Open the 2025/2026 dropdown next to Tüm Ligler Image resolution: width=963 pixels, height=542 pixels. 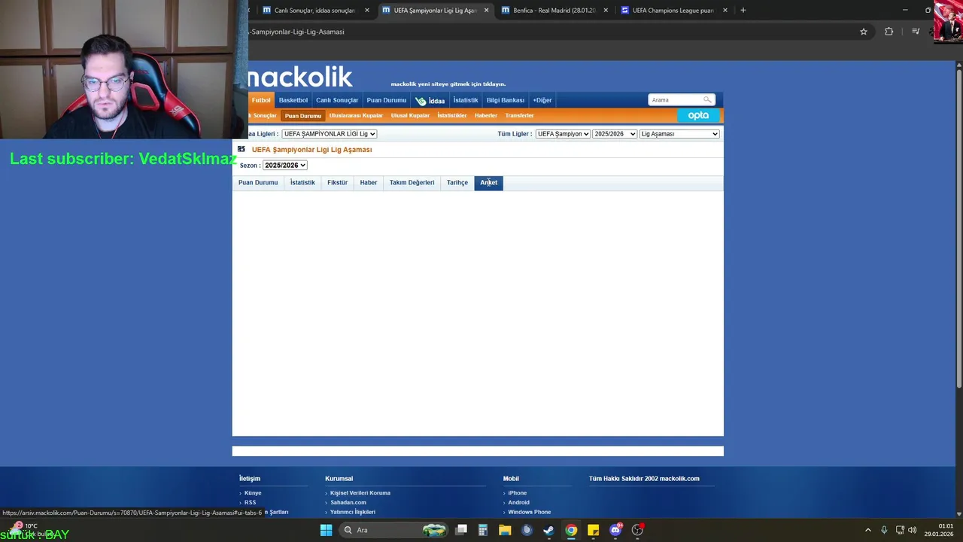coord(615,134)
